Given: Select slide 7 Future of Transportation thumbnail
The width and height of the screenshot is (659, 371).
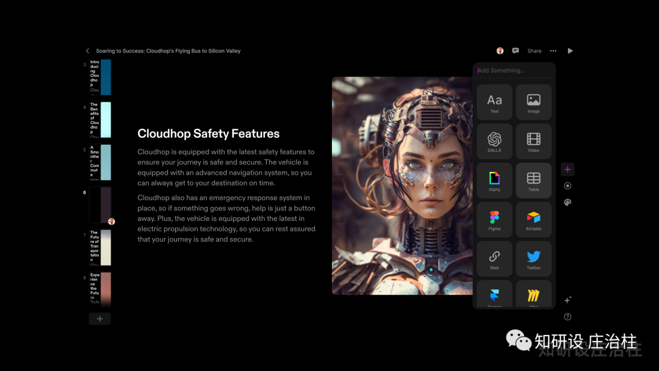Looking at the screenshot, I should 100,248.
